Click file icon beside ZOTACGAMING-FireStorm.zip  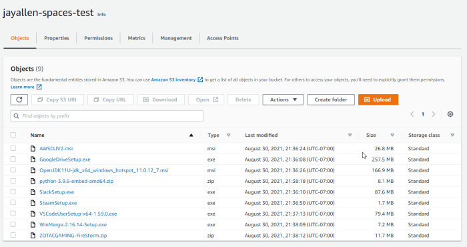33,236
